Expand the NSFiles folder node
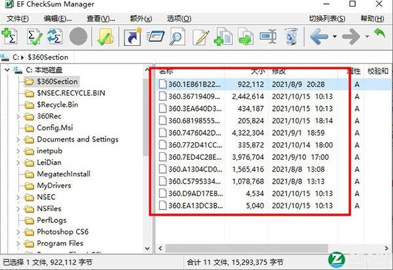The width and height of the screenshot is (393, 270). [x=18, y=208]
